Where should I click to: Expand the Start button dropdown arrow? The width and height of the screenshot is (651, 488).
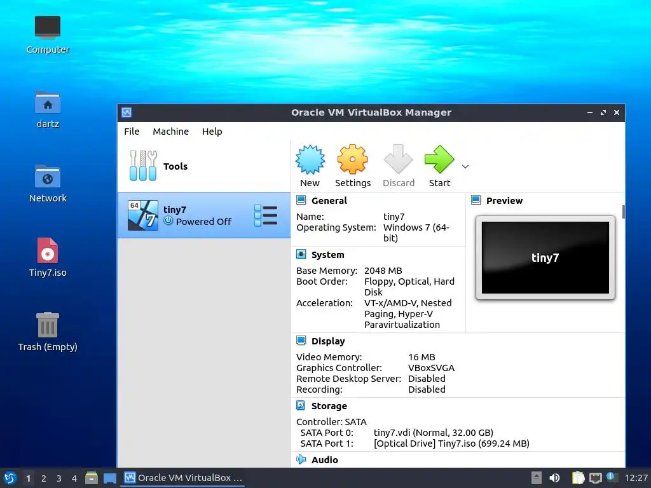tap(465, 166)
